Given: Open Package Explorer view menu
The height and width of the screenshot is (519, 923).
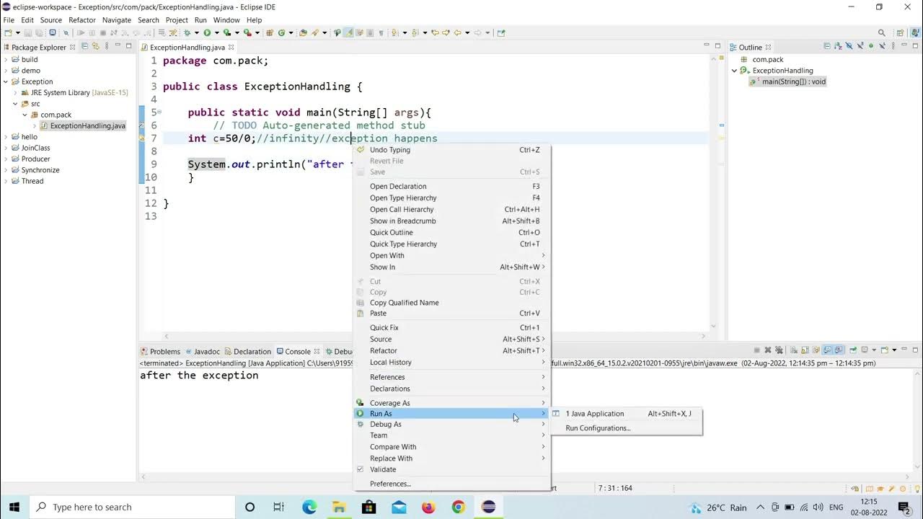Looking at the screenshot, I should [107, 46].
